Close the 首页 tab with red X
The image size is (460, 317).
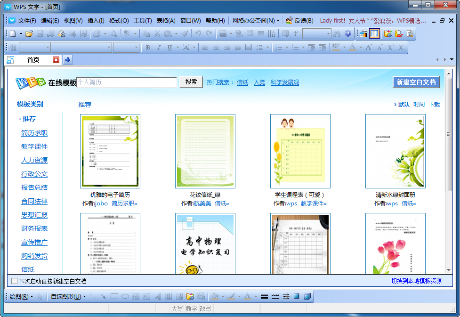click(x=56, y=60)
